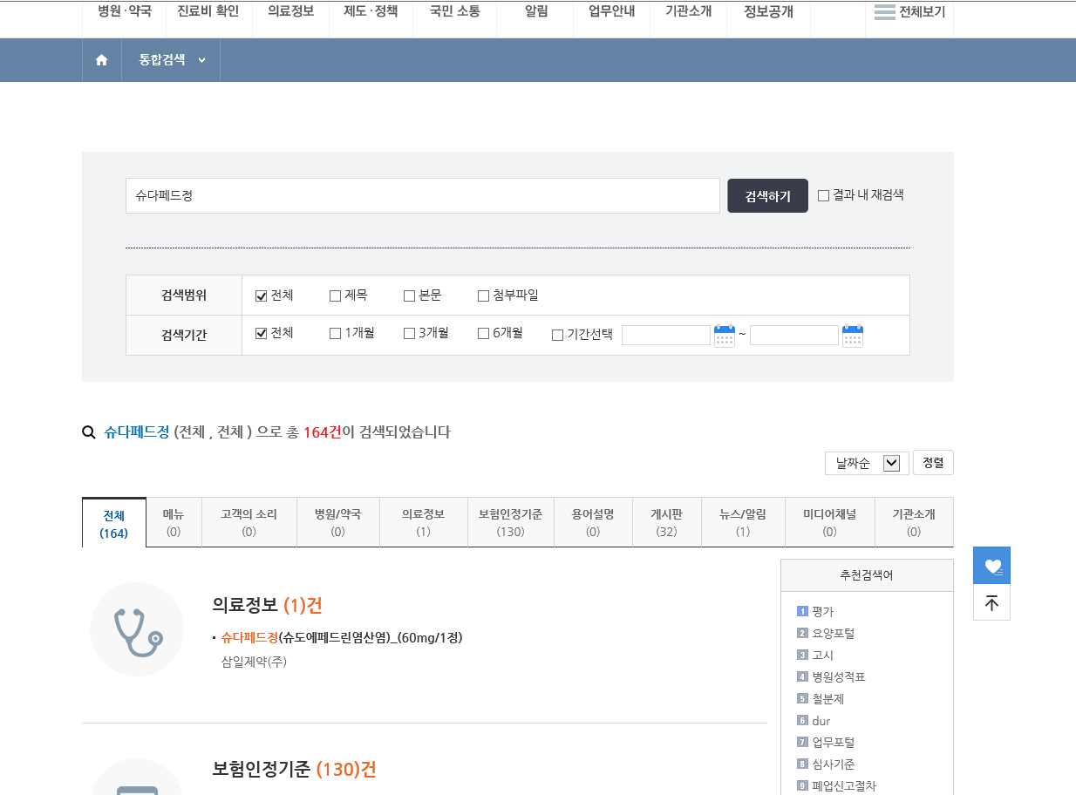This screenshot has width=1076, height=795.
Task: Switch to the 병원/약국 results tab
Action: tap(338, 522)
